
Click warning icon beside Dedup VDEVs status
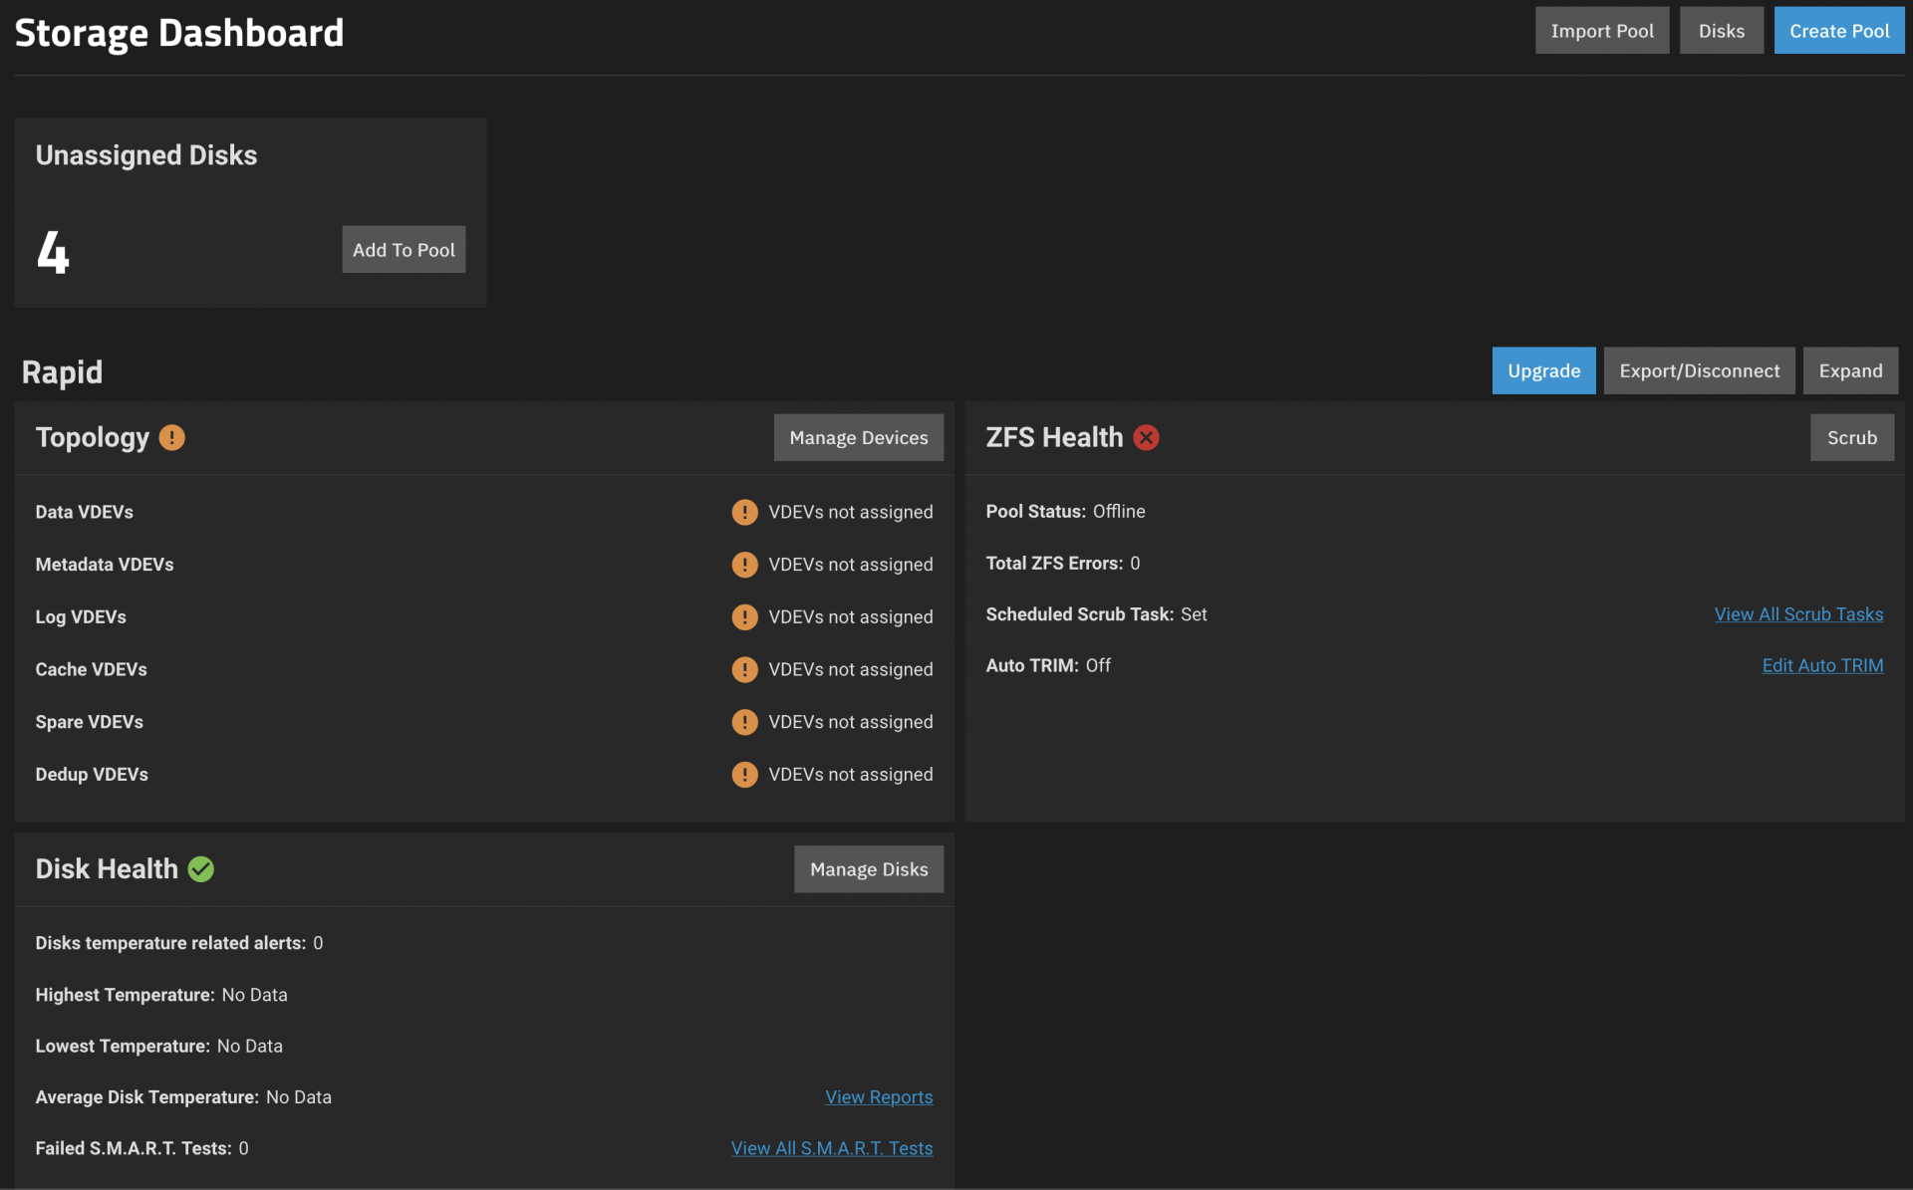[744, 775]
